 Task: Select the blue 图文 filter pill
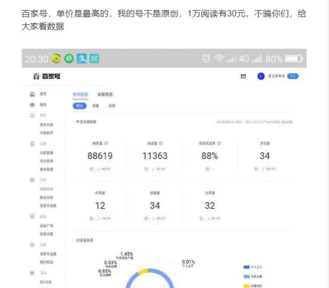click(x=80, y=106)
